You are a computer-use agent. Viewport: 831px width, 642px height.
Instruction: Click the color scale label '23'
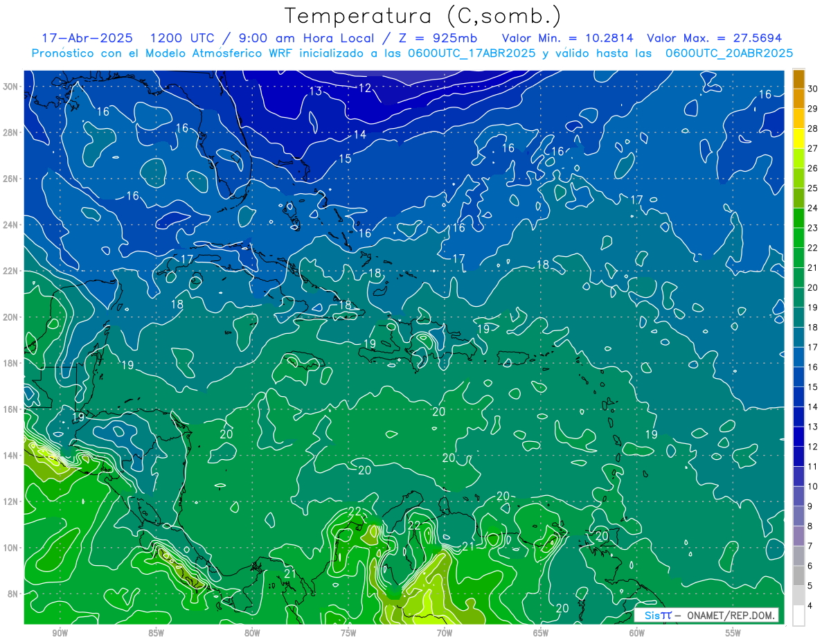click(x=812, y=228)
